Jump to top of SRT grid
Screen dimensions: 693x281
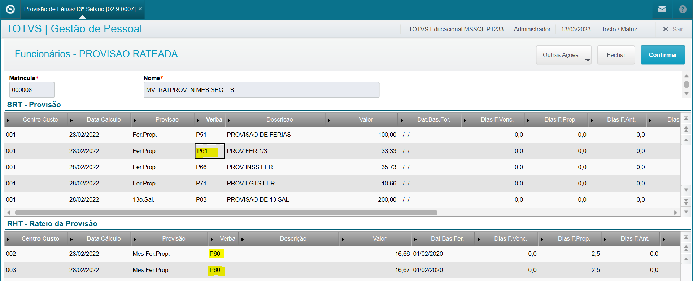pyautogui.click(x=686, y=118)
